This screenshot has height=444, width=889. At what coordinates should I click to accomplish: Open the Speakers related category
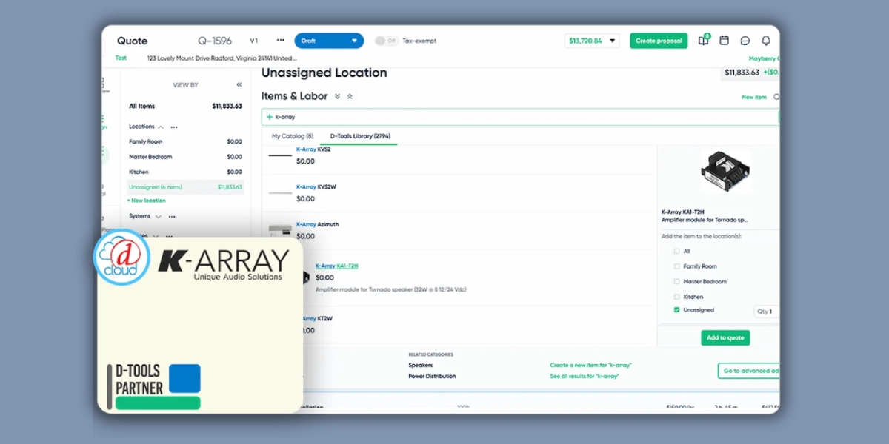coord(420,365)
